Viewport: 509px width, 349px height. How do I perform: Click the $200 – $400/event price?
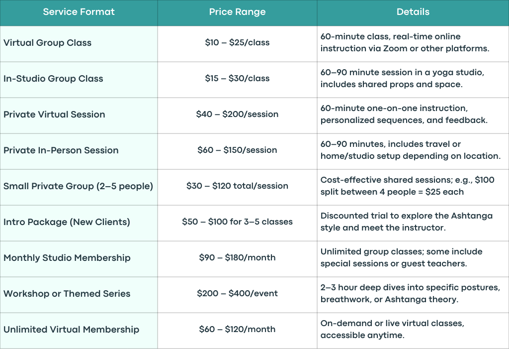pos(237,293)
